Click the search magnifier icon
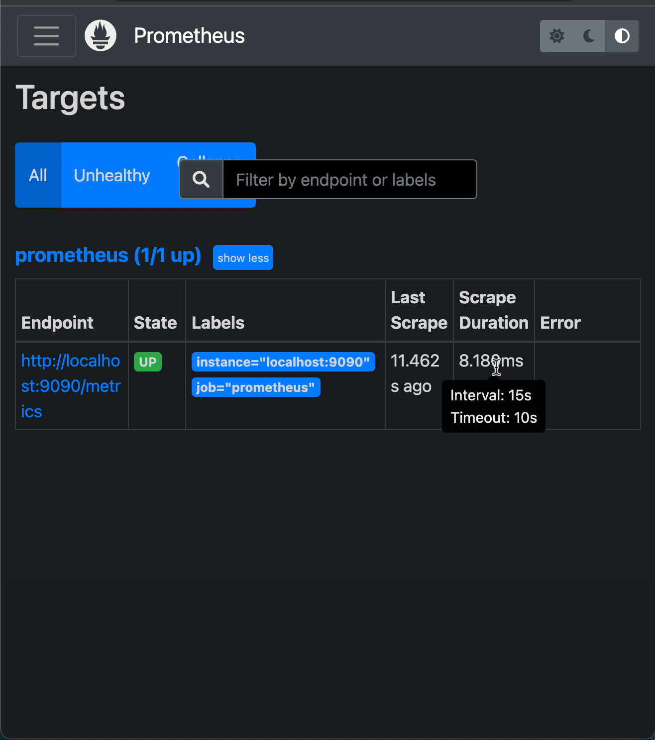Viewport: 655px width, 740px height. tap(201, 179)
